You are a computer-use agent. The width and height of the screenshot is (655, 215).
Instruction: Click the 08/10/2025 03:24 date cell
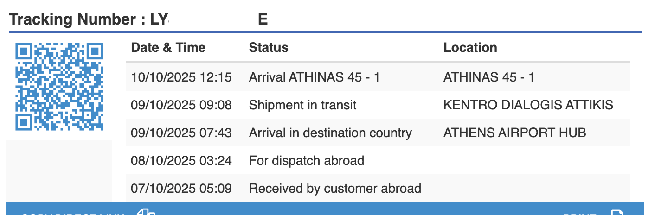pyautogui.click(x=181, y=161)
